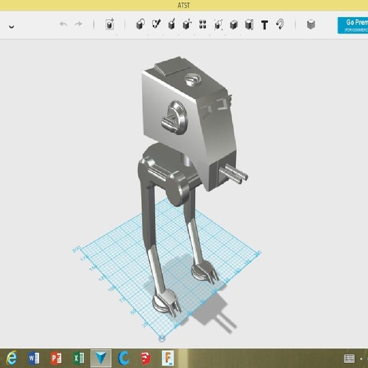Open the Construct tool menu
The width and height of the screenshot is (368, 368).
click(x=172, y=24)
